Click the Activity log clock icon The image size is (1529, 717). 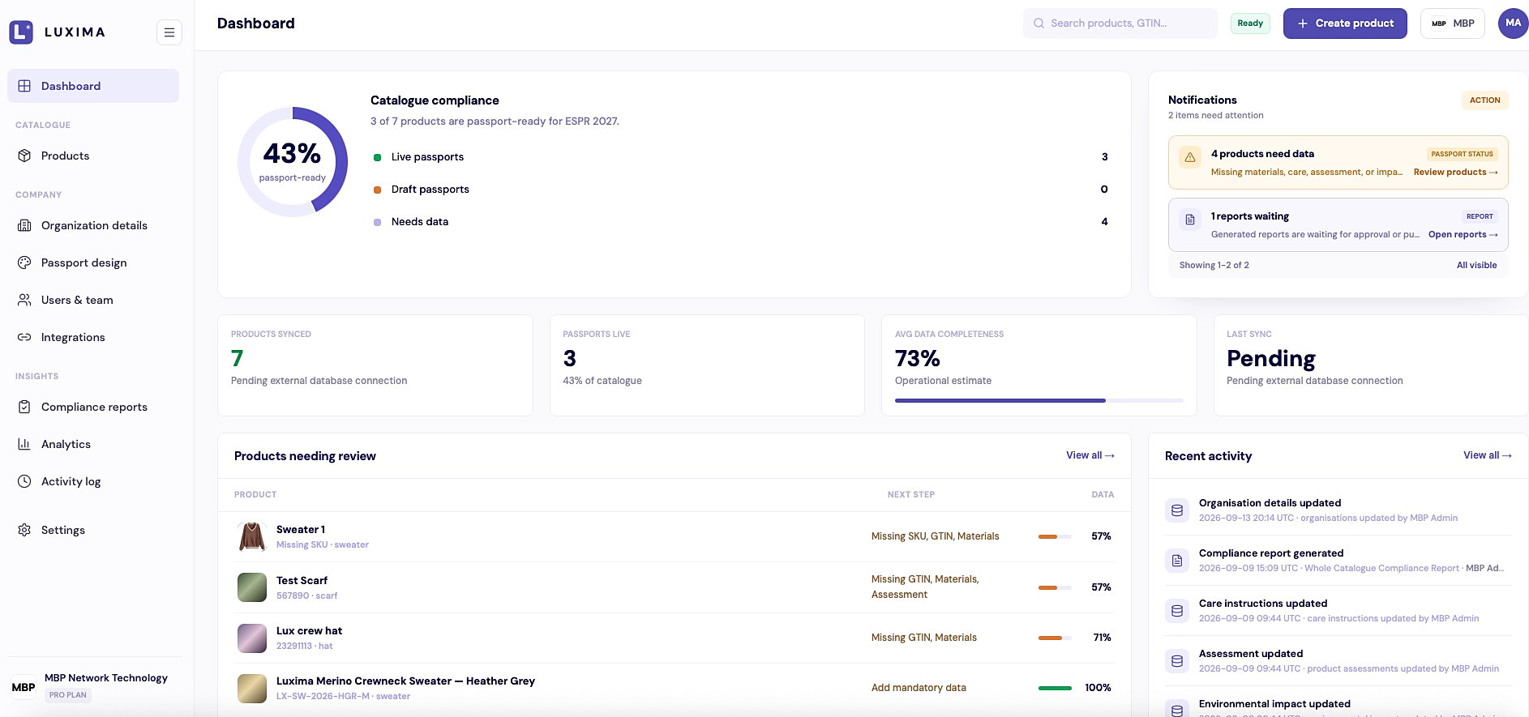coord(24,481)
